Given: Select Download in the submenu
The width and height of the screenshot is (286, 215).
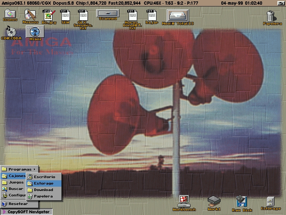Looking at the screenshot, I should click(x=44, y=190).
